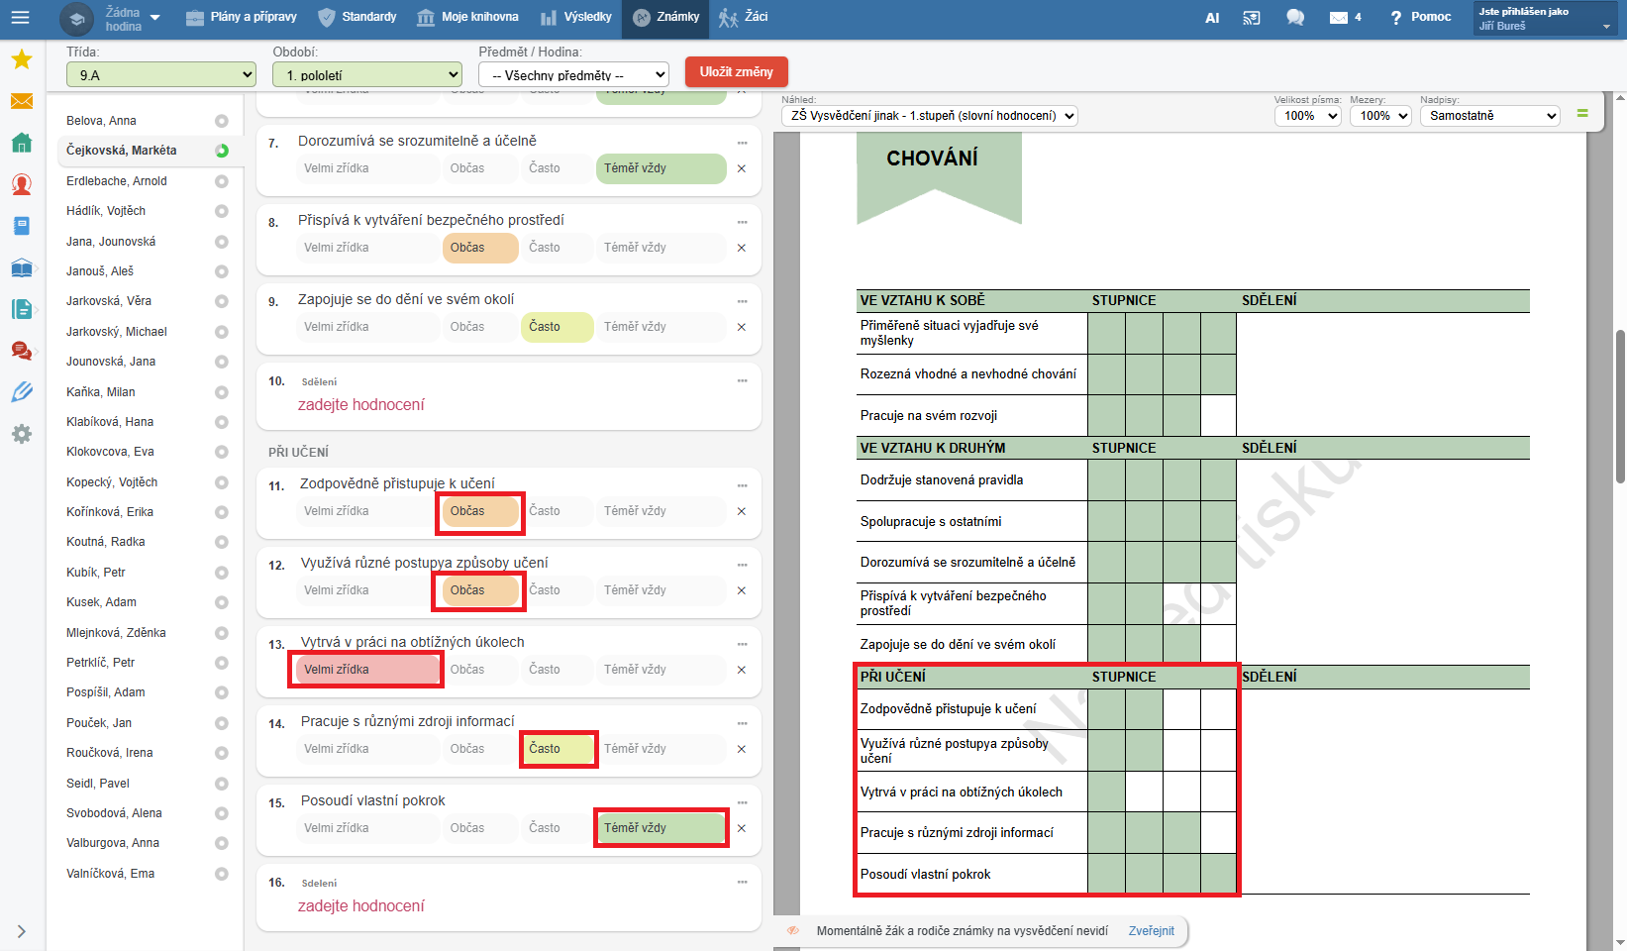This screenshot has width=1627, height=951.
Task: Click the Zveřejnit link
Action: (1151, 931)
